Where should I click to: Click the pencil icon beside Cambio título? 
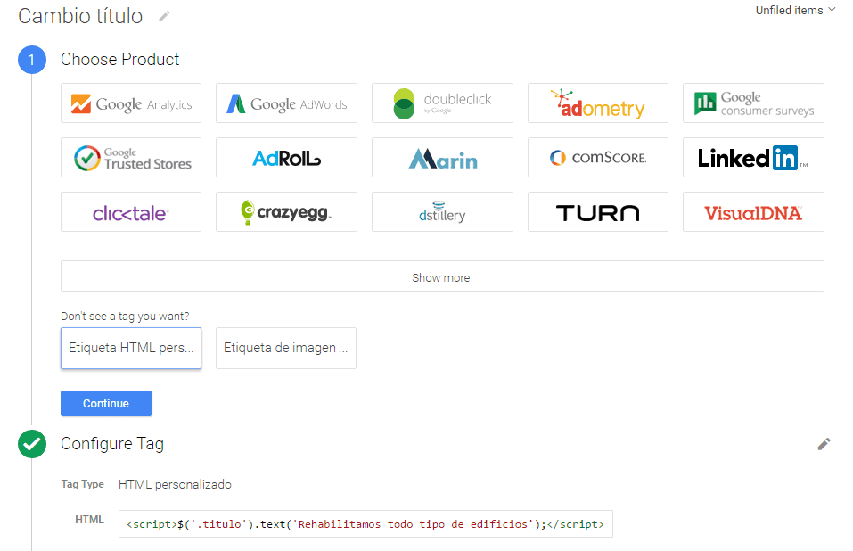pyautogui.click(x=163, y=16)
